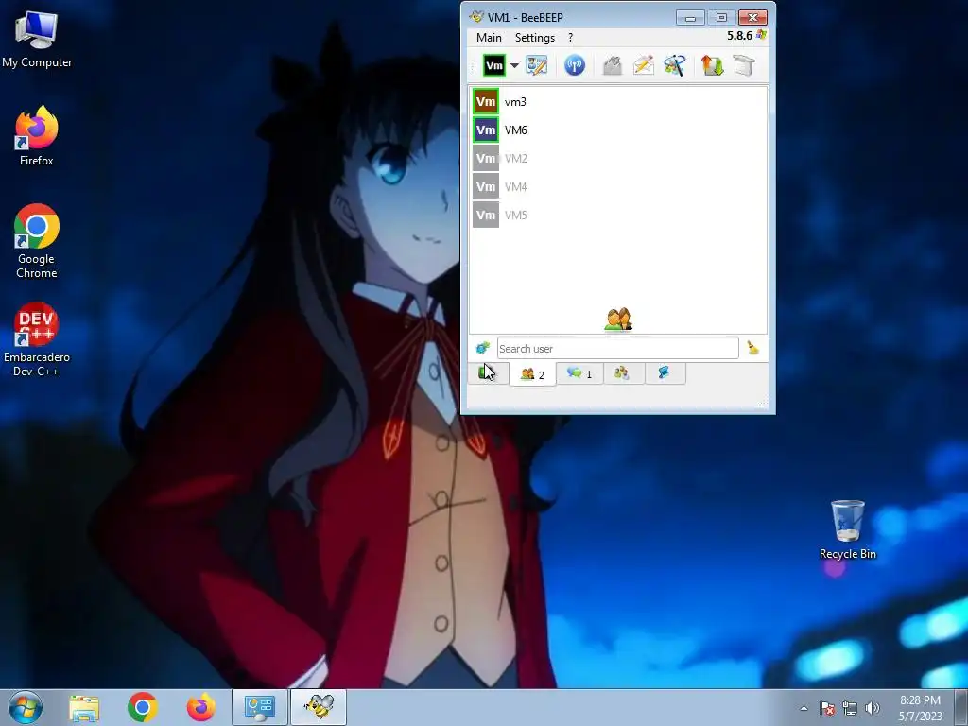Click the VM1 user status avatar in toolbar
Screen dimensions: 968x726
493,65
